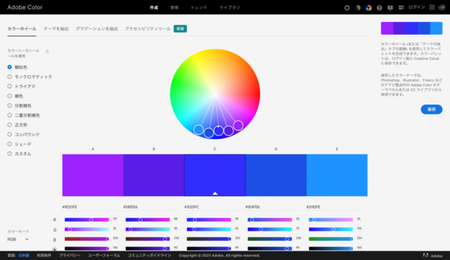Click the ログイン link
Screen dimensions: 450x260
coord(416,8)
